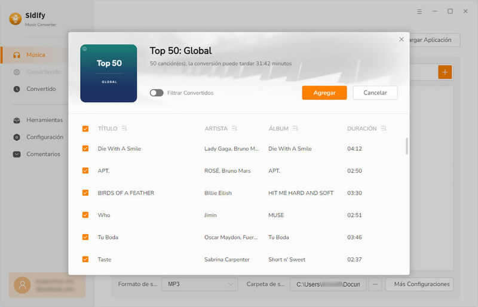Uncheck the APT. song checkbox
The width and height of the screenshot is (478, 307).
point(85,171)
